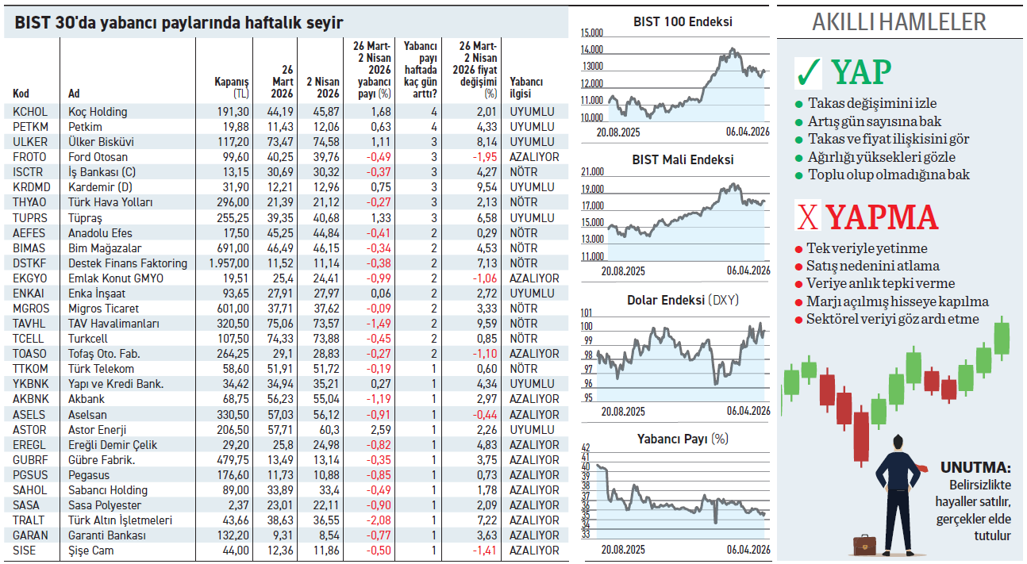Screen dimensions: 1027x564
Task: Select the 'Kod' column header
Action: pyautogui.click(x=21, y=94)
